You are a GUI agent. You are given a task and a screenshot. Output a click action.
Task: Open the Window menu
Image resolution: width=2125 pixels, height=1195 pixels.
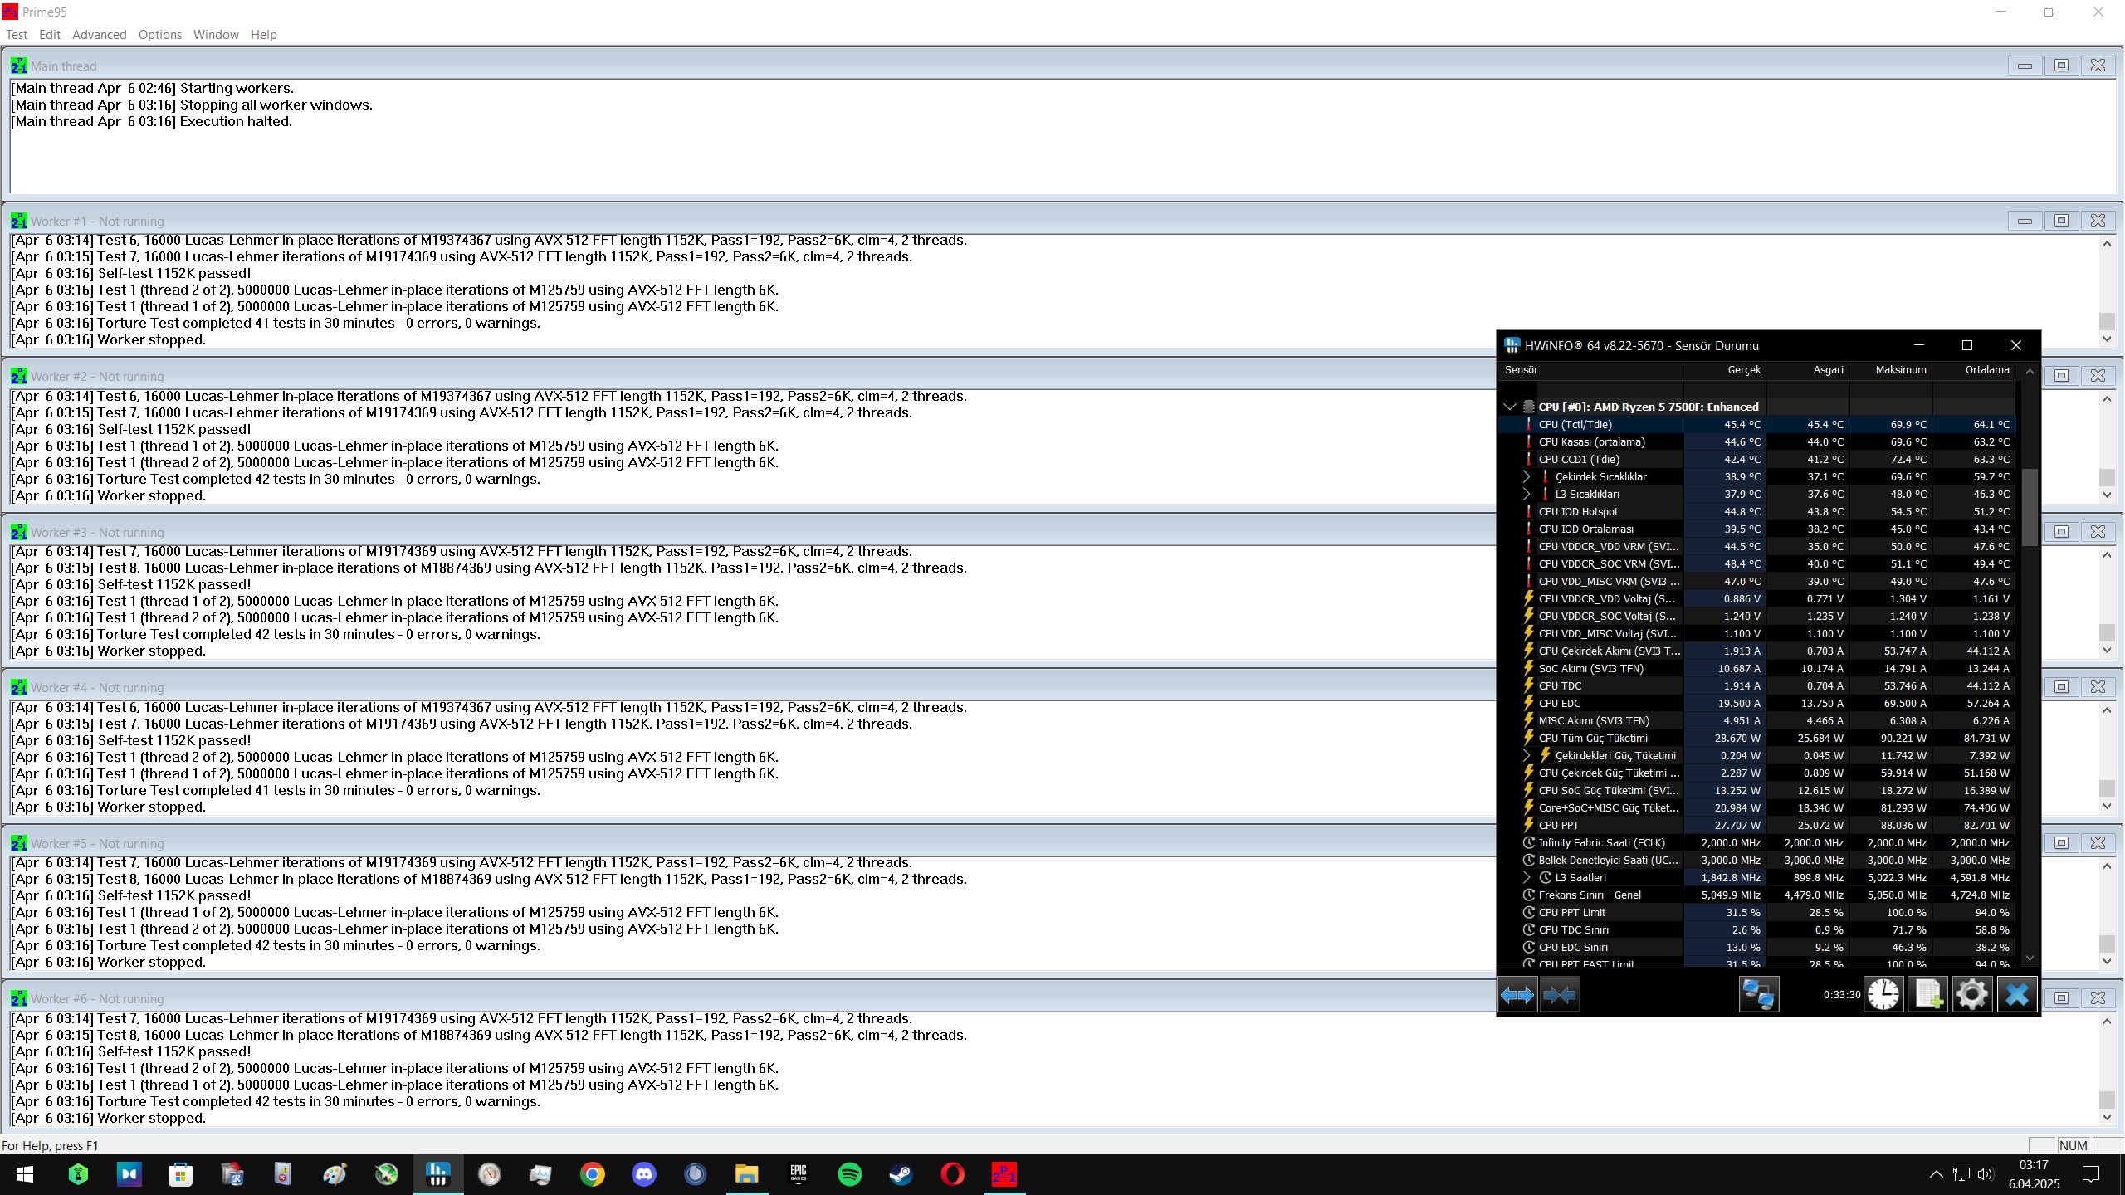216,35
